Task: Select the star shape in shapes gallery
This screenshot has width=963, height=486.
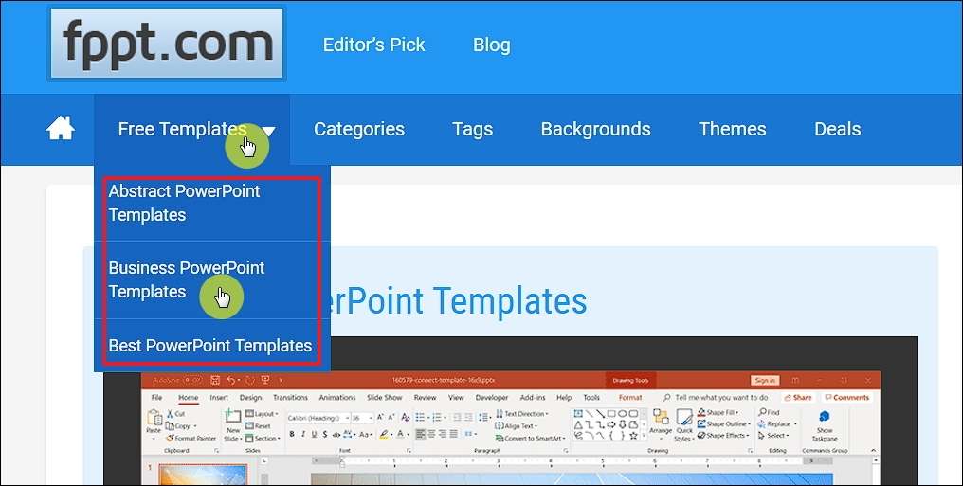Action: pyautogui.click(x=633, y=436)
